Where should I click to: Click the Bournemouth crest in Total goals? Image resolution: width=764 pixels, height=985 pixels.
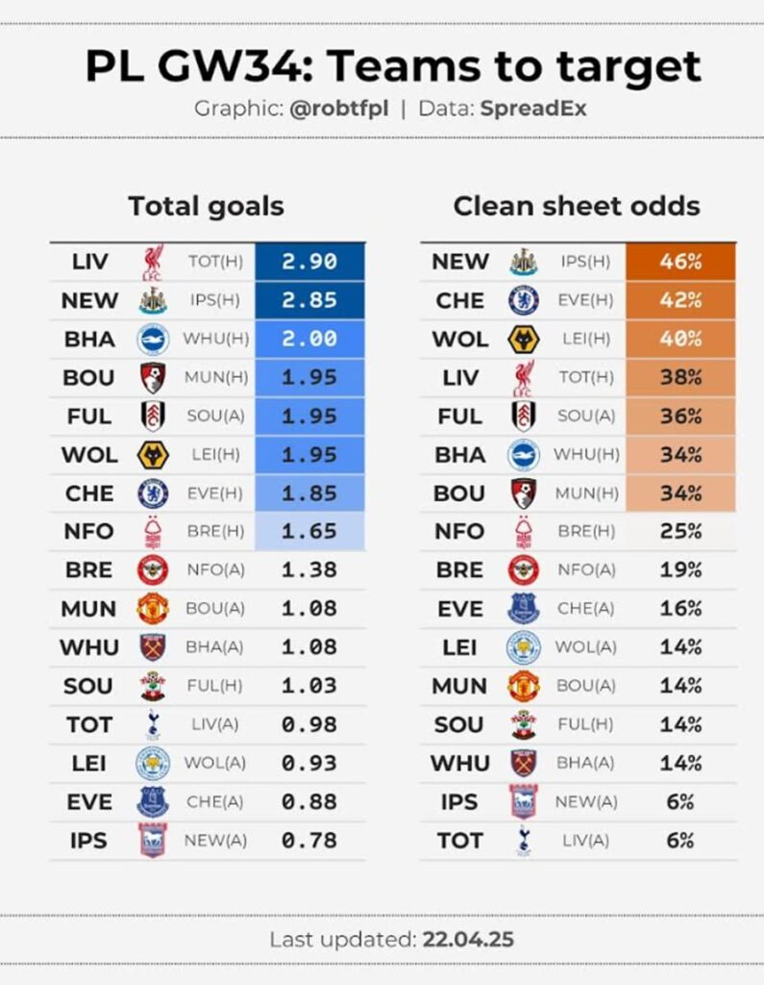[x=153, y=377]
